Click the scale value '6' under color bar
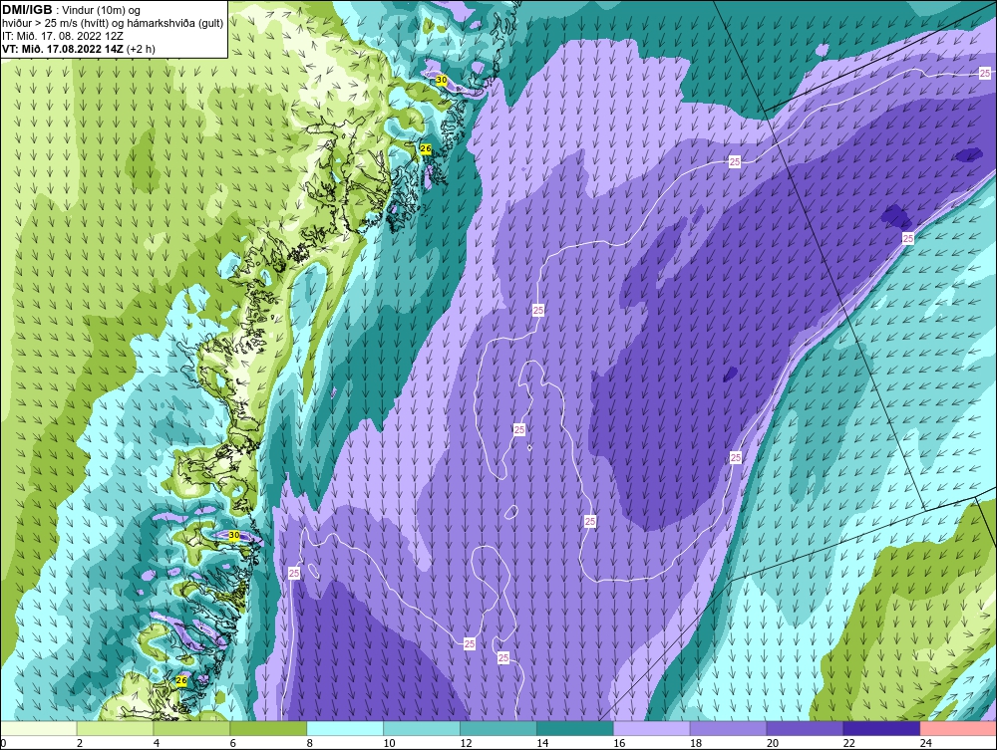The width and height of the screenshot is (997, 750). click(232, 743)
